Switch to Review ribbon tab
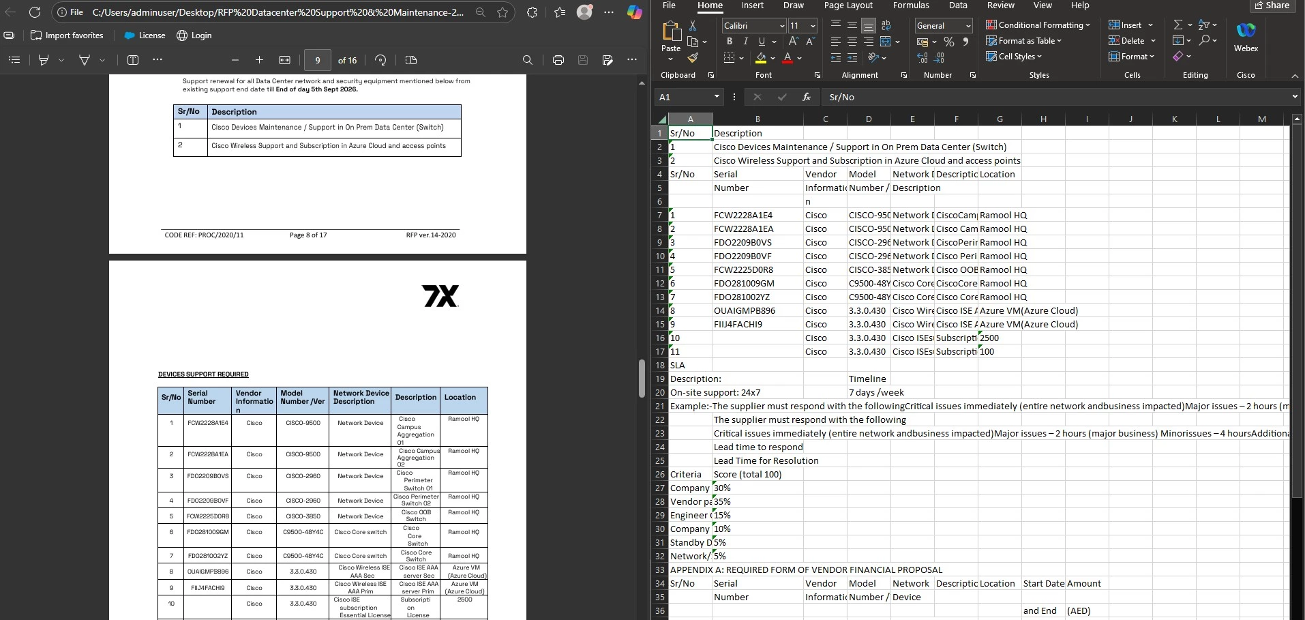 [1000, 5]
